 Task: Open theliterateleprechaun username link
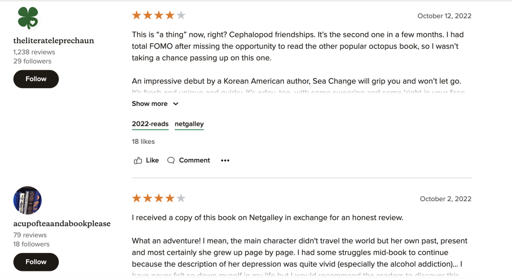[54, 41]
